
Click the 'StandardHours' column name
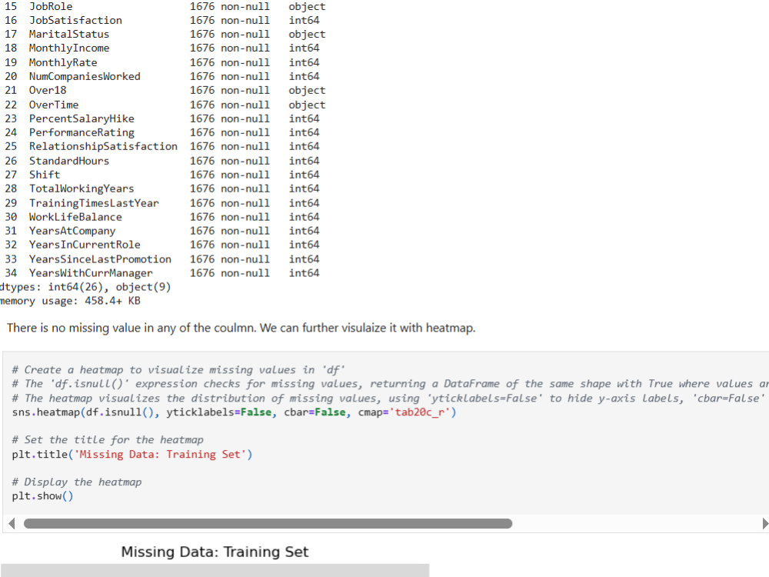pos(69,161)
